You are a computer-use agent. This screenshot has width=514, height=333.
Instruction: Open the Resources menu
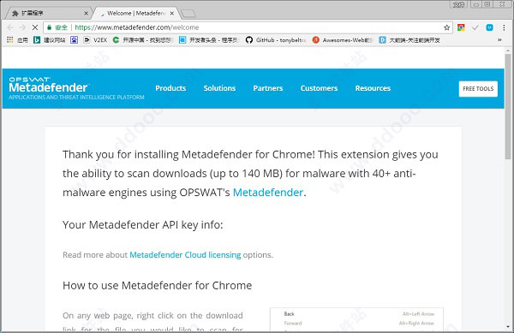pos(373,88)
